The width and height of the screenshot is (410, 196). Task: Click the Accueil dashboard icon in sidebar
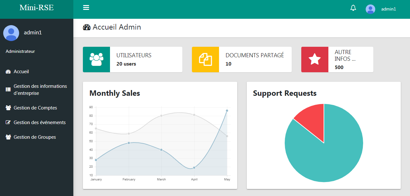click(8, 72)
